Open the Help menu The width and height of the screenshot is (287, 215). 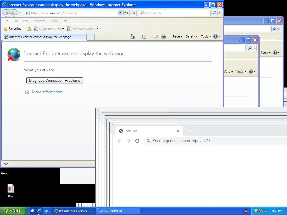64,21
